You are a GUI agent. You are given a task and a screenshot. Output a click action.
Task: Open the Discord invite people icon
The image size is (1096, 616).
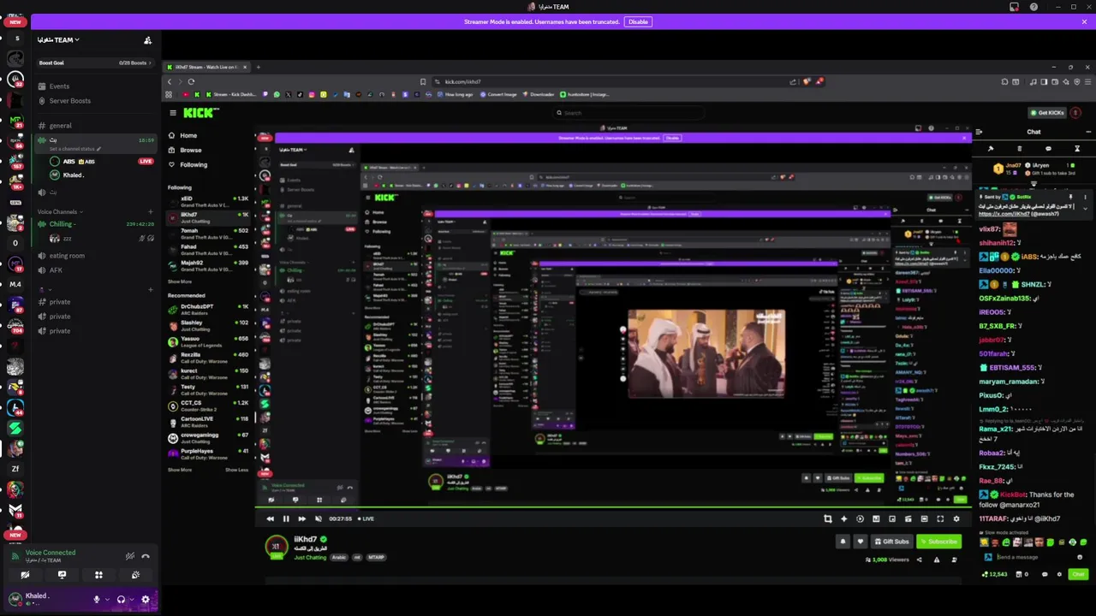[x=147, y=40]
